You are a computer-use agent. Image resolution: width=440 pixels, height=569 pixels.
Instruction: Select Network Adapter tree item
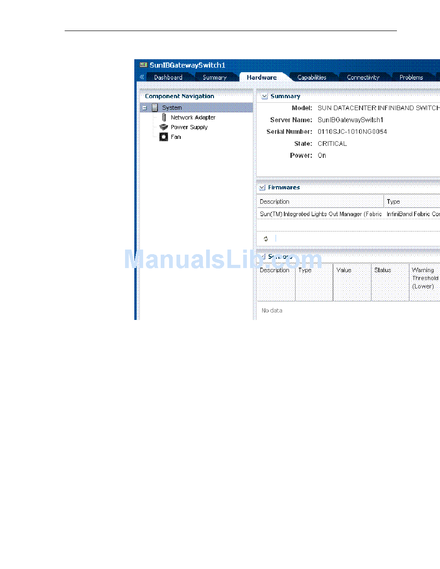coord(193,118)
